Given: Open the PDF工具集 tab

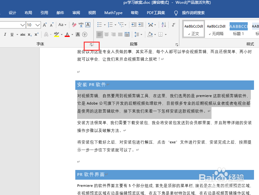Looking at the screenshot, I should click(156, 13).
